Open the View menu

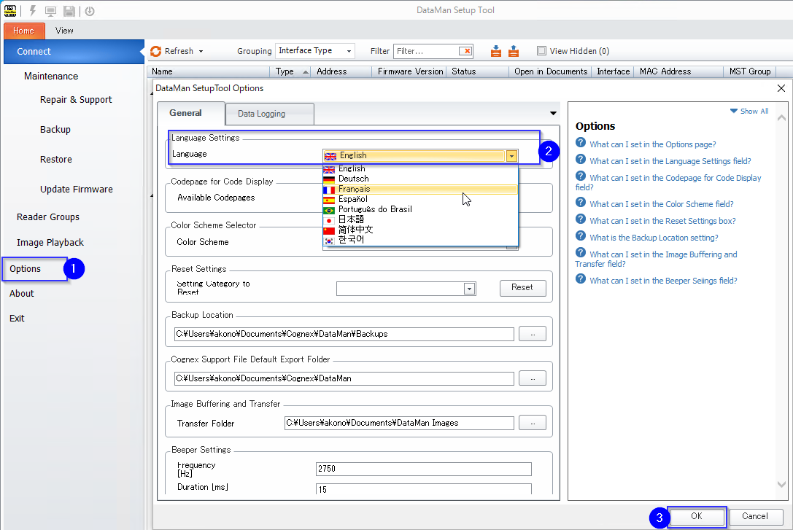64,31
